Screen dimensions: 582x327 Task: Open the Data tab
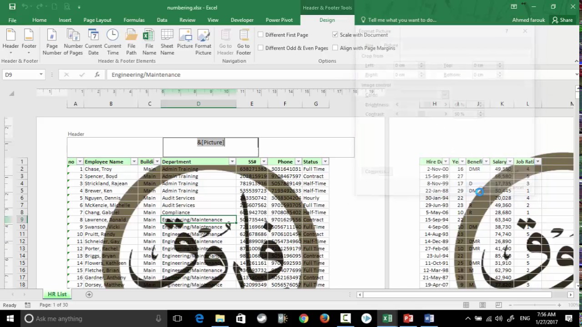coord(162,20)
